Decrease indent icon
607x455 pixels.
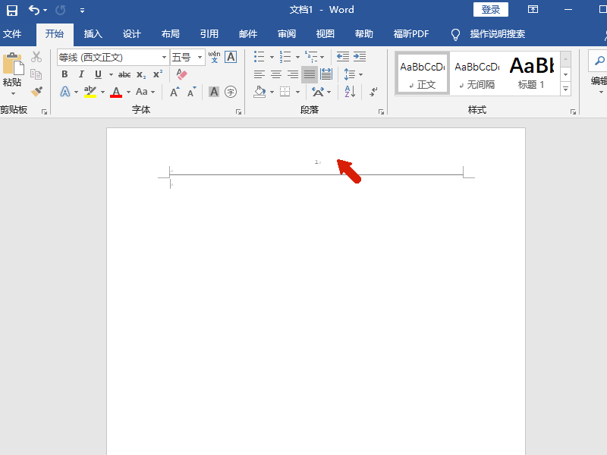[343, 56]
